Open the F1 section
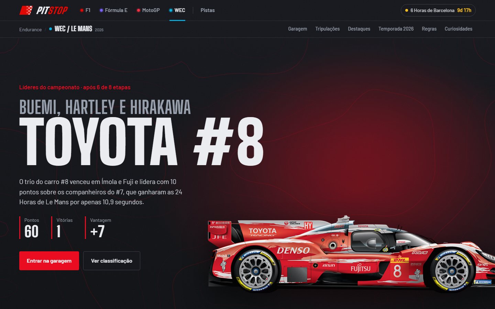The image size is (495, 309). 85,10
